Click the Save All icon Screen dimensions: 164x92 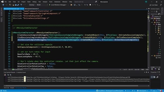pyautogui.click(x=18, y=5)
